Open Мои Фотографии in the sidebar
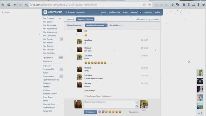Screen dimensions: 206x116 click(50, 25)
